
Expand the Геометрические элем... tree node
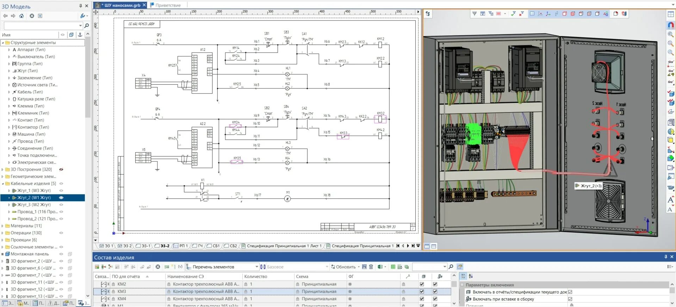[2, 177]
